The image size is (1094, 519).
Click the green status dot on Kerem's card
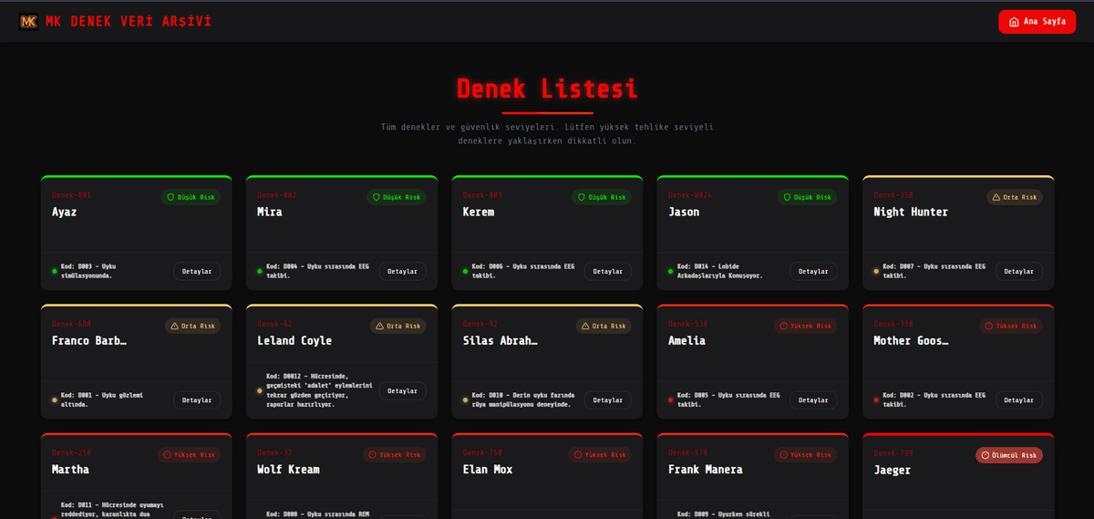tap(466, 271)
